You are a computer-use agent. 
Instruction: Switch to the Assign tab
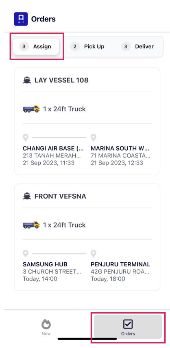click(x=36, y=47)
